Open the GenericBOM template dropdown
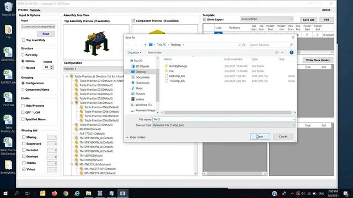Viewport: 353px width, 198px height. pyautogui.click(x=267, y=19)
